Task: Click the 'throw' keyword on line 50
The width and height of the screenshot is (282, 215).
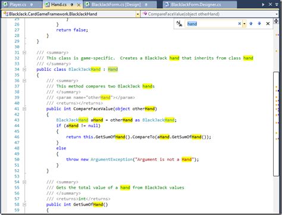Action: [x=72, y=160]
